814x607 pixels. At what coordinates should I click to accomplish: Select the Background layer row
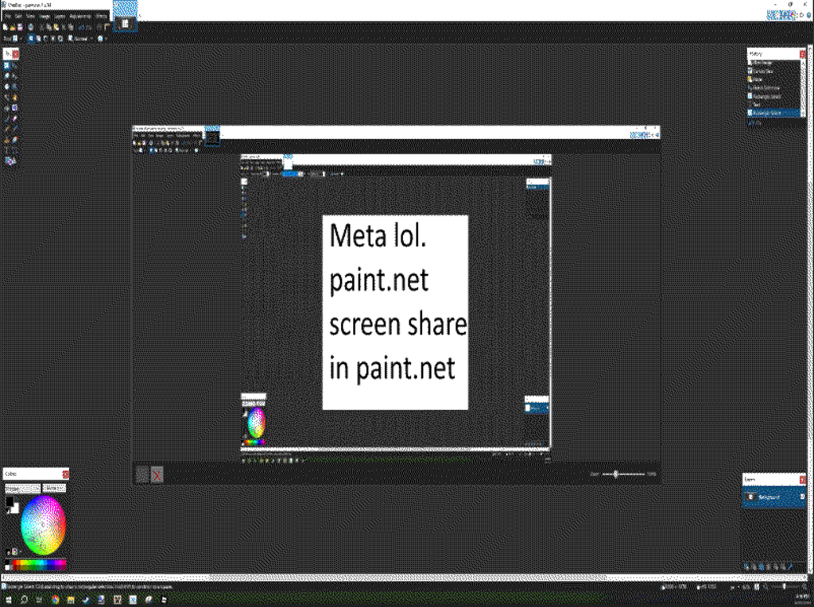pos(773,497)
